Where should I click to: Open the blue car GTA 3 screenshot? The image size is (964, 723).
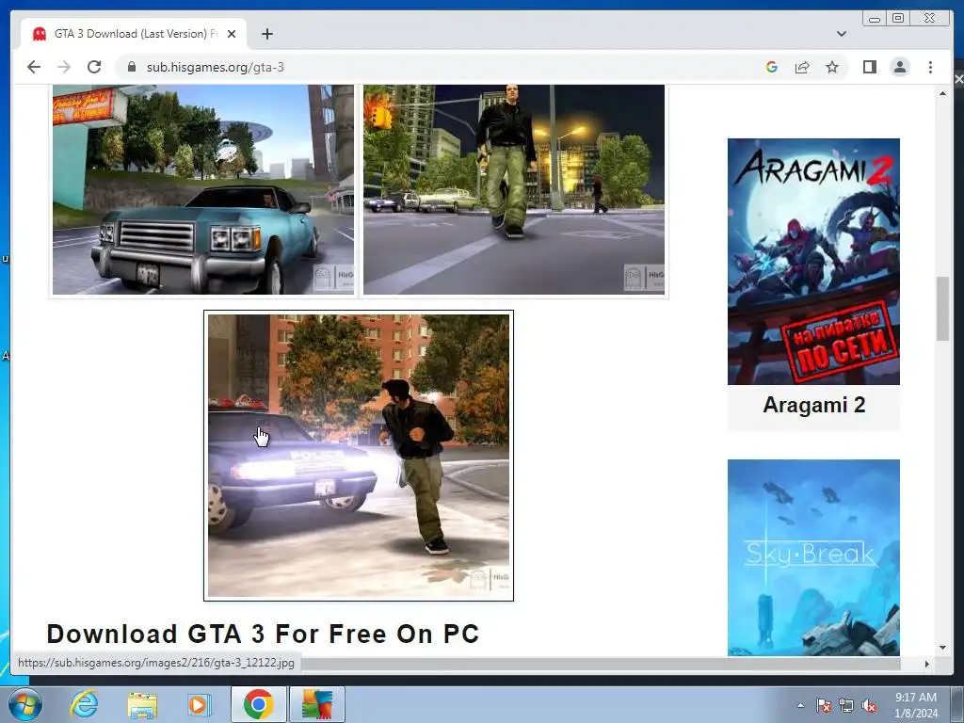[203, 189]
